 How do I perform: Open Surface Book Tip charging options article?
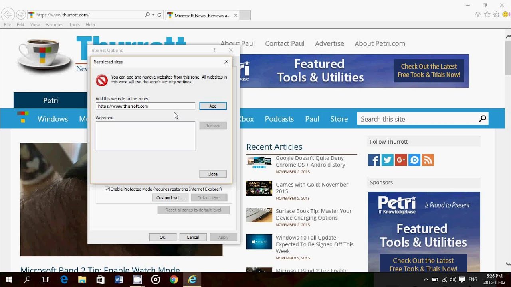pos(313,214)
